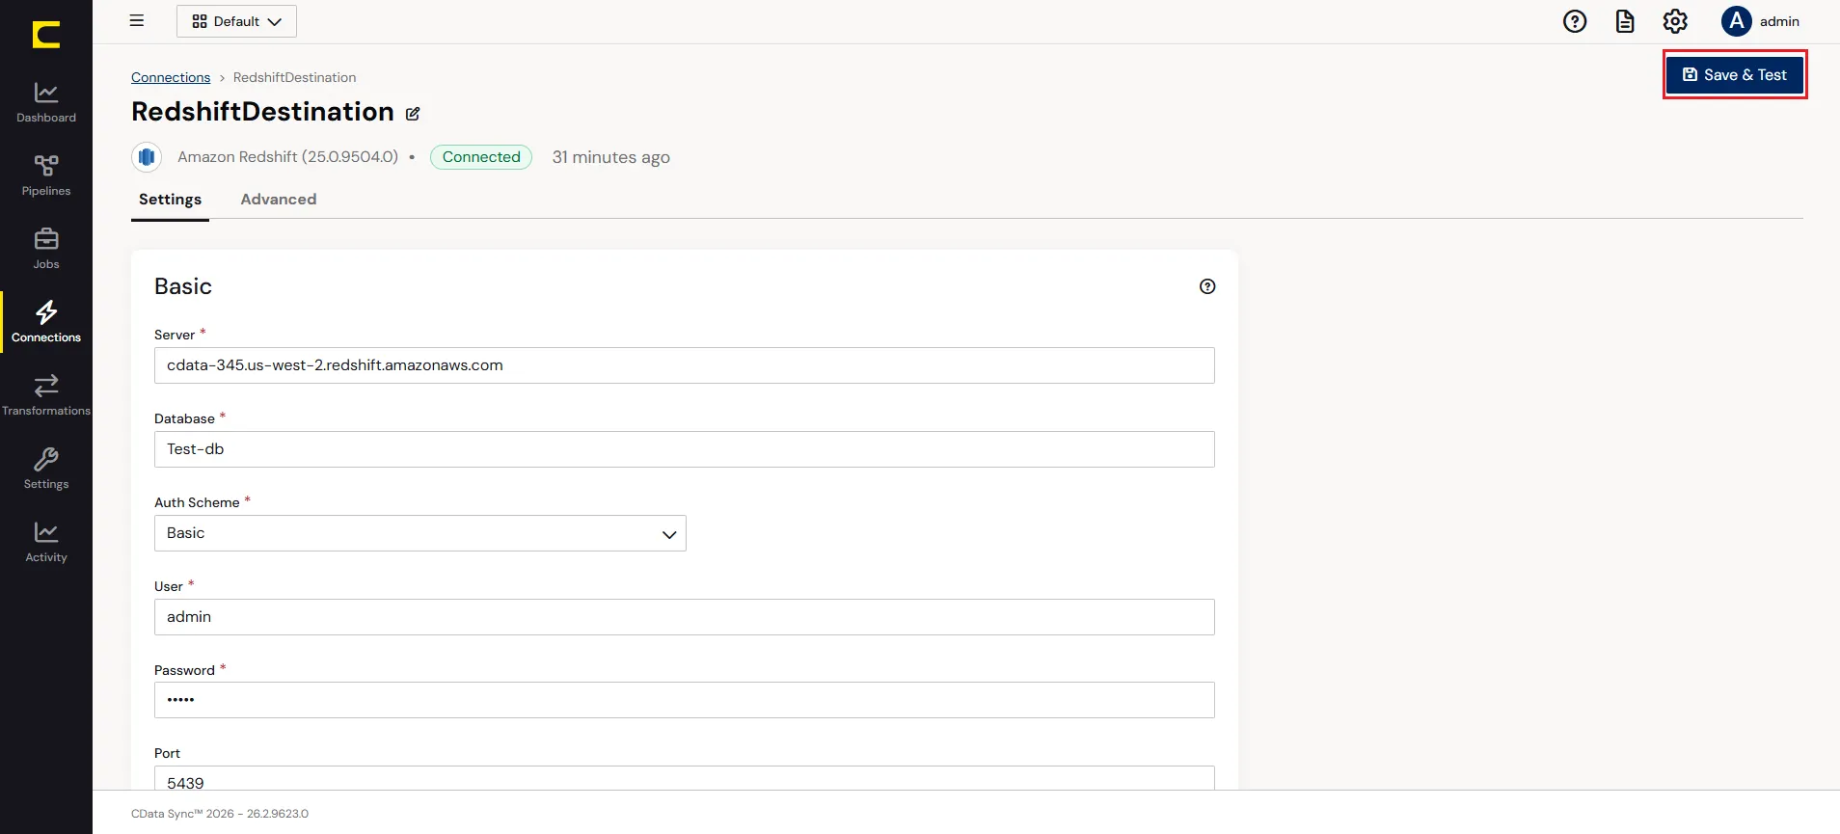1840x834 pixels.
Task: Click the Basic section heading
Action: tap(183, 286)
